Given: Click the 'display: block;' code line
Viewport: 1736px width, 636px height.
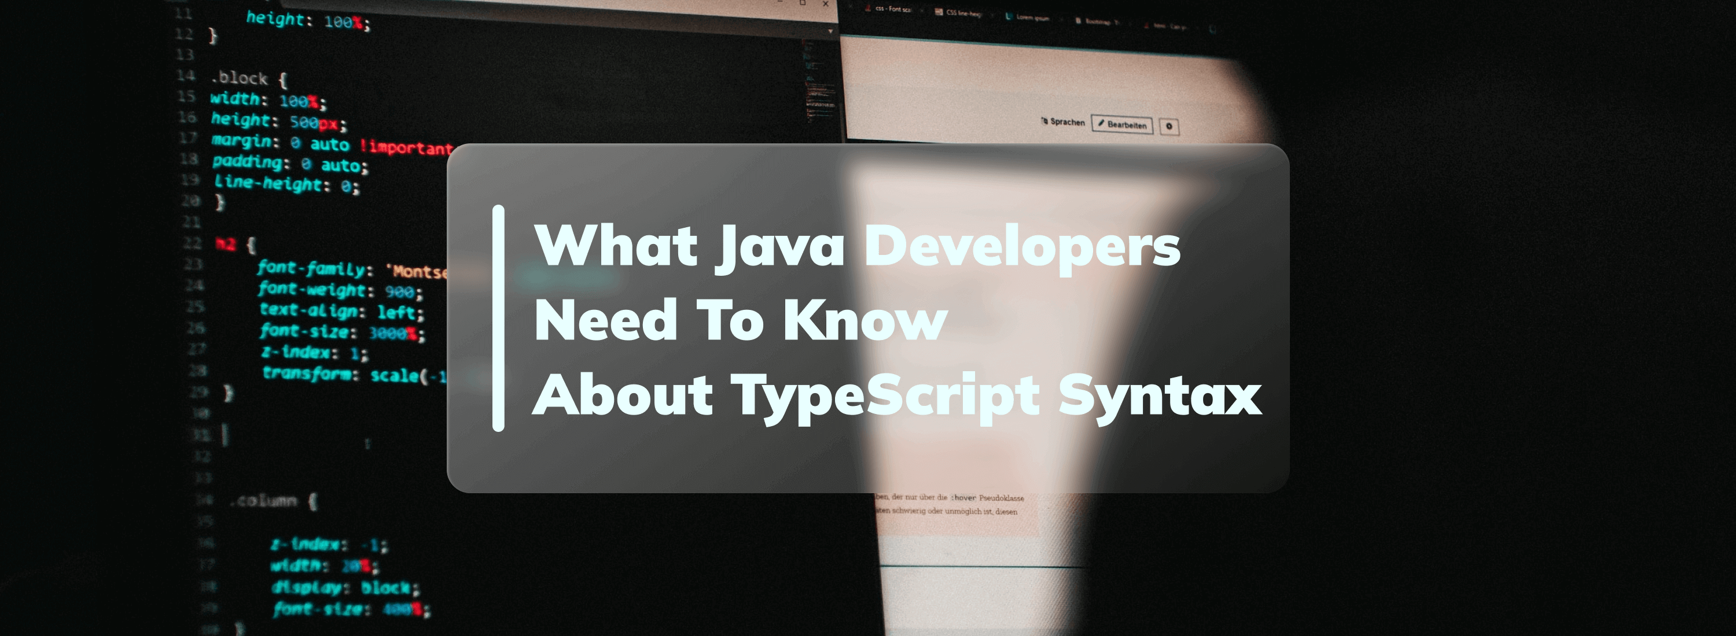Looking at the screenshot, I should click(x=345, y=587).
